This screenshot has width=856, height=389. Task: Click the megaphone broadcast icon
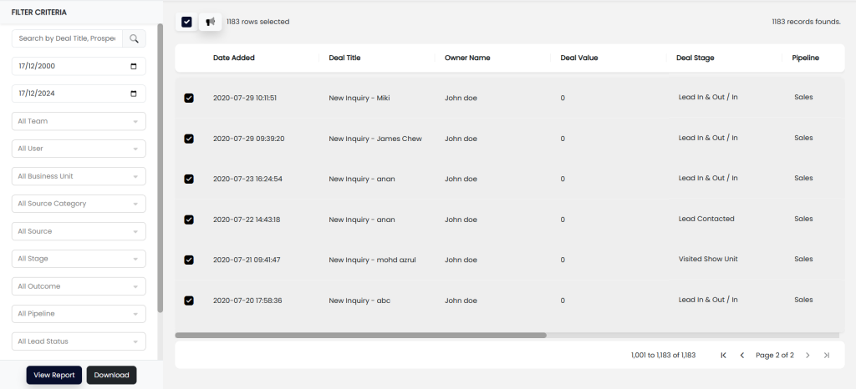[210, 22]
